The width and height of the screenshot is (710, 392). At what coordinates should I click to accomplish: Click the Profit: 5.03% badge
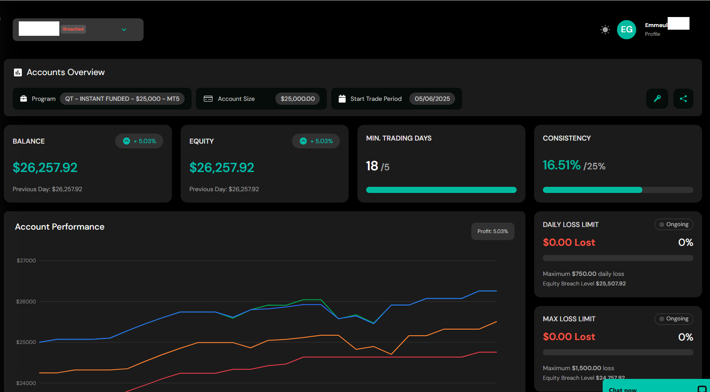click(493, 231)
